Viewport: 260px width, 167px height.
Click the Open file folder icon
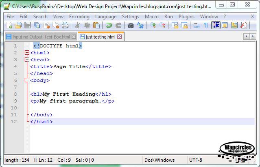tap(18, 26)
